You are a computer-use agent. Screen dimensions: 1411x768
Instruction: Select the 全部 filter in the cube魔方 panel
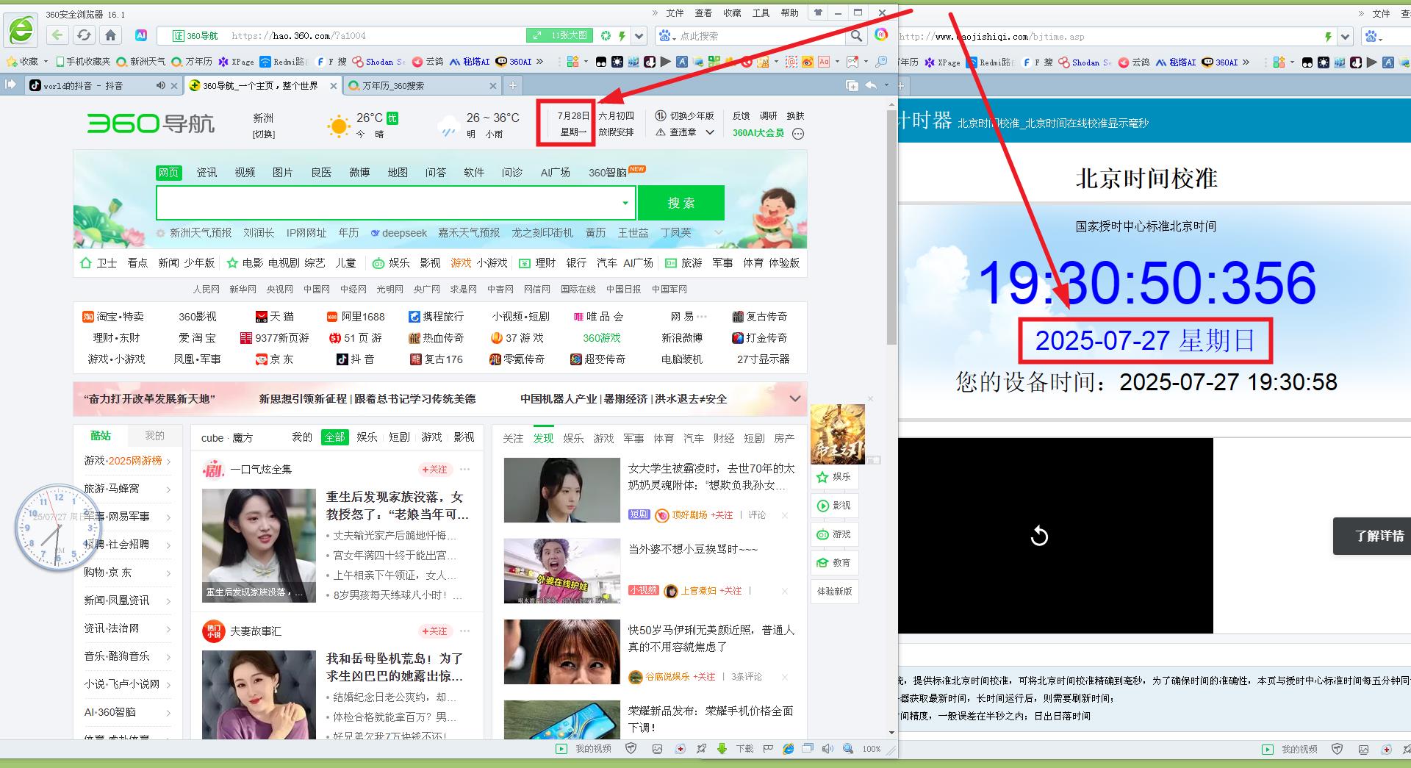point(334,437)
